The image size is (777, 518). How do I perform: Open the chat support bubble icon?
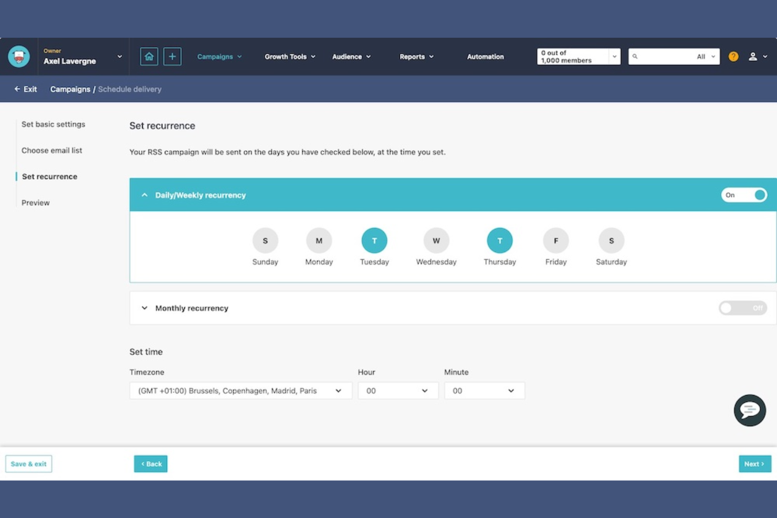pos(750,410)
